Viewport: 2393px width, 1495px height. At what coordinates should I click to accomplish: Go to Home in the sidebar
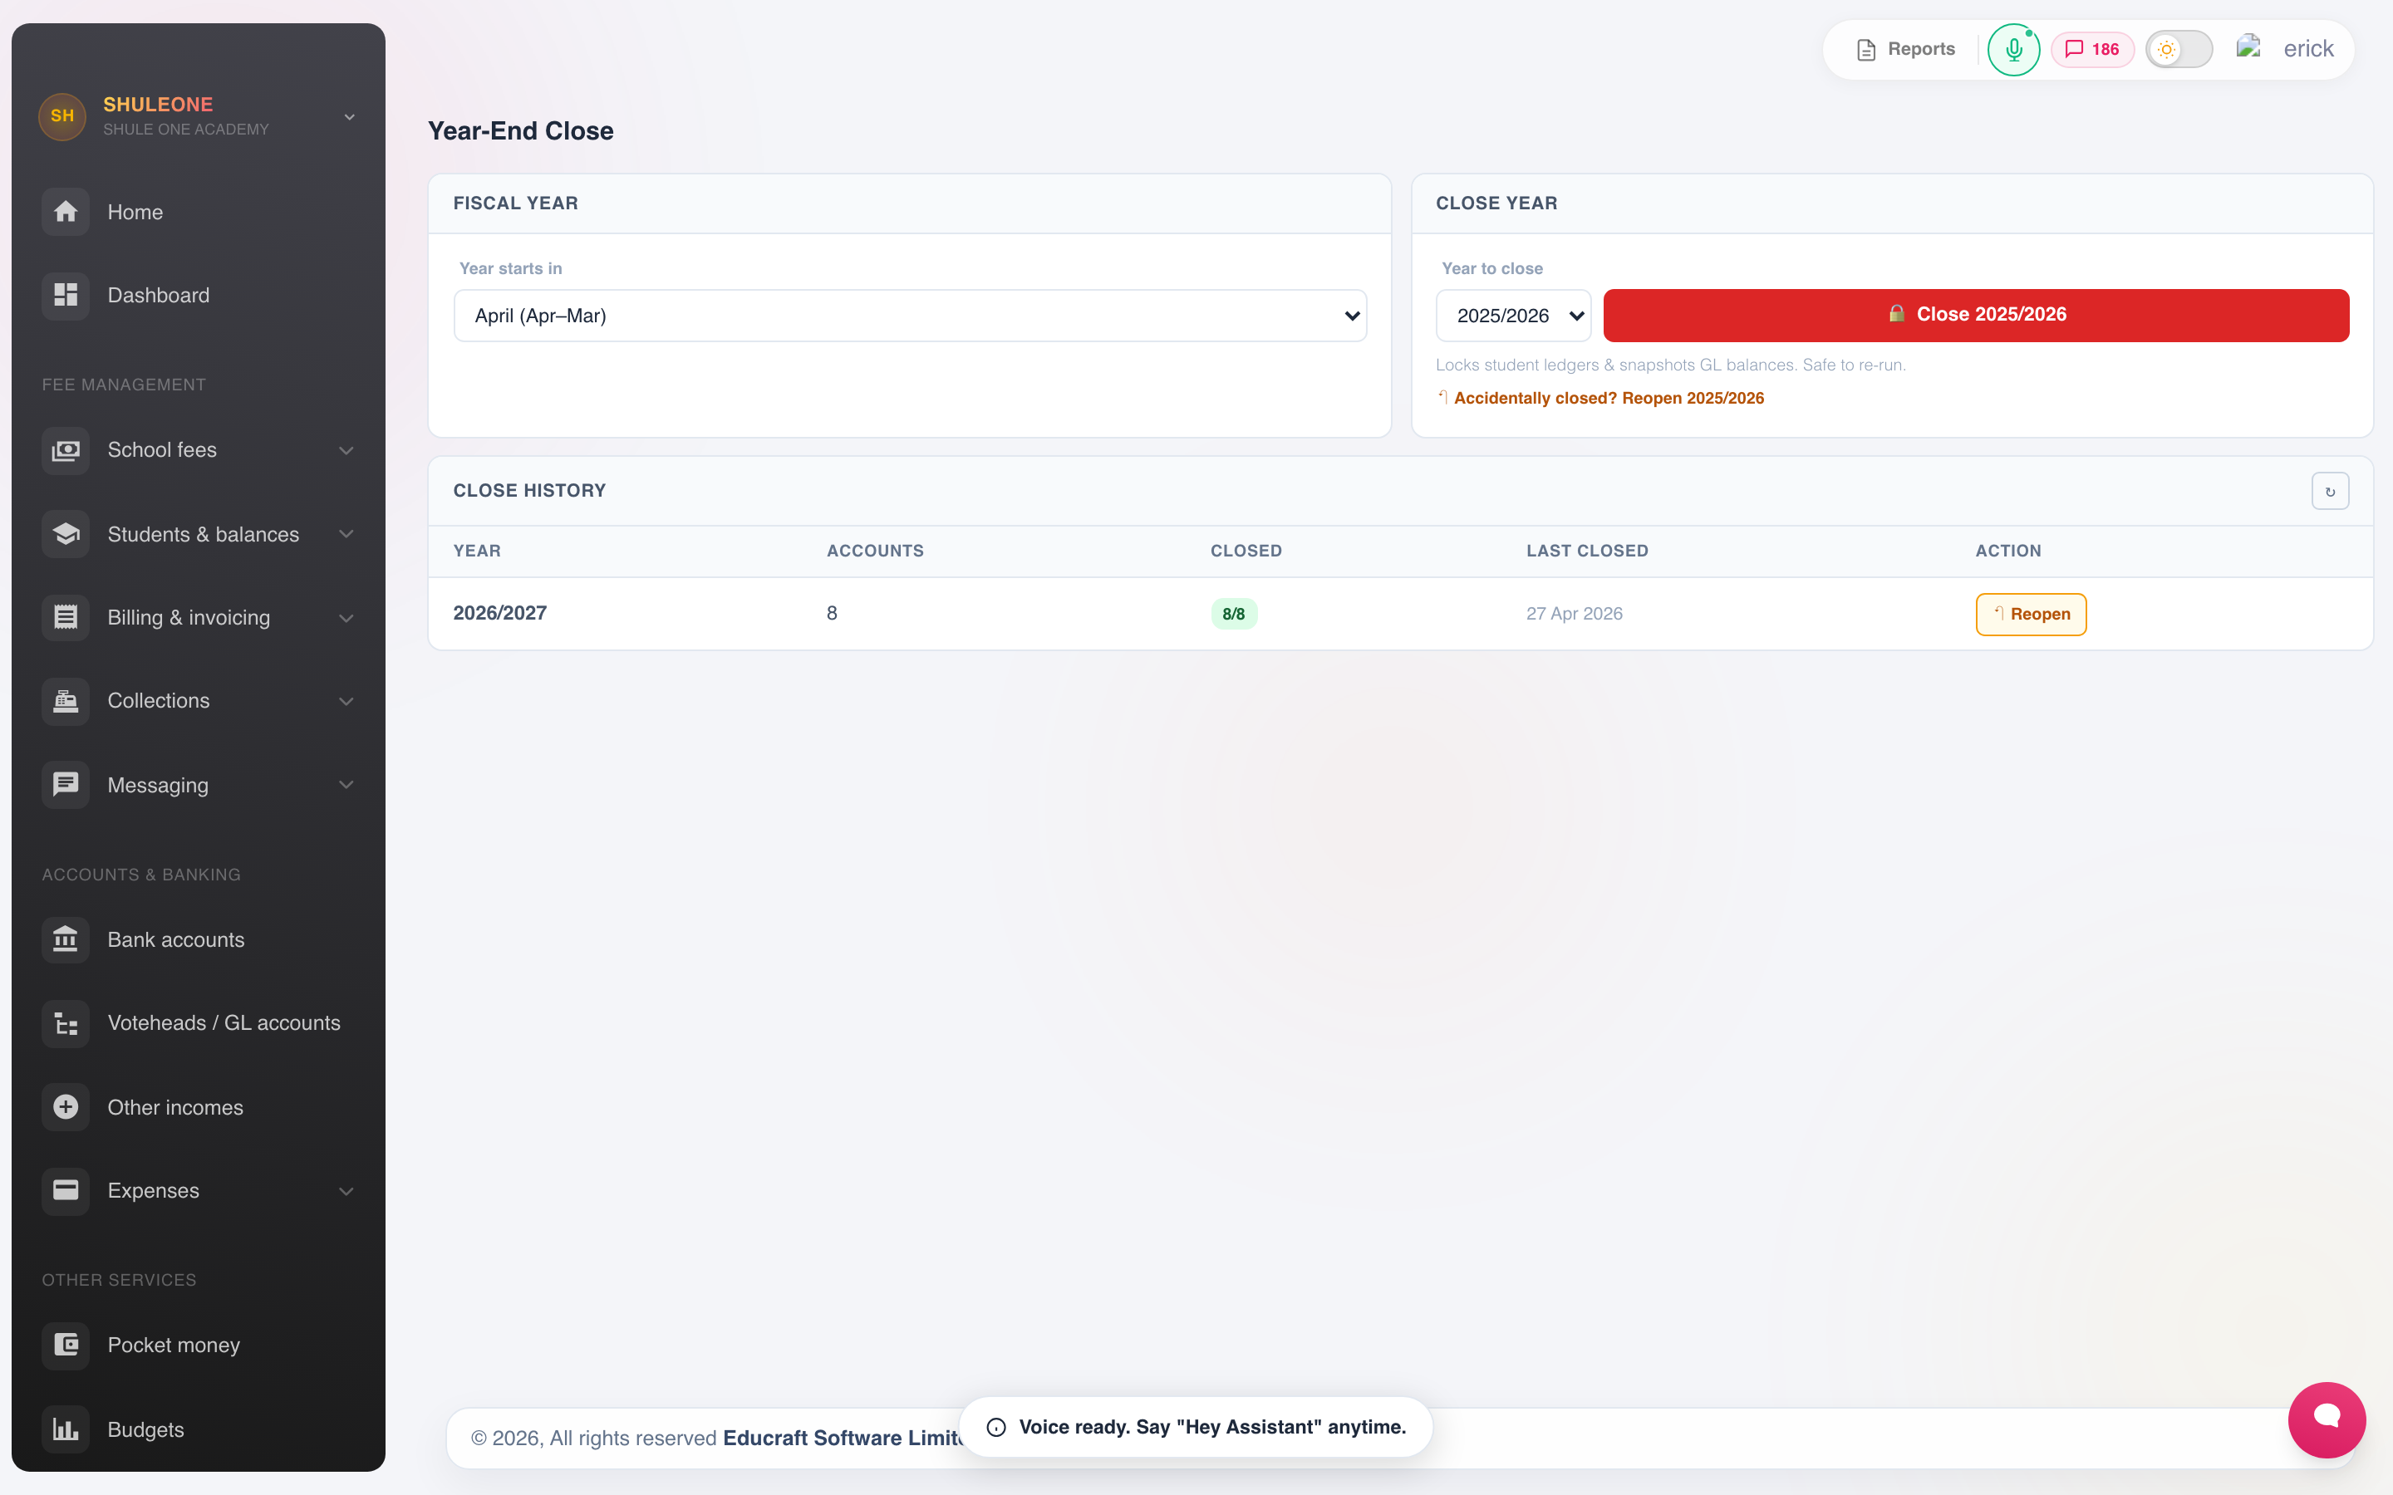point(198,212)
